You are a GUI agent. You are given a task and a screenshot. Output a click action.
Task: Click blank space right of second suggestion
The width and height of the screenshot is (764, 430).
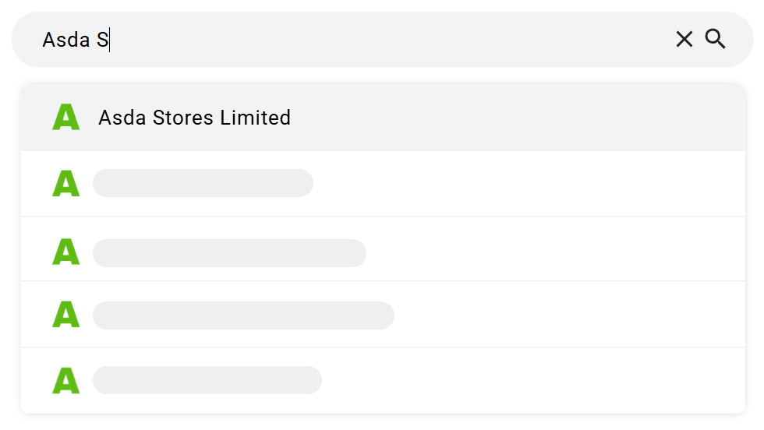546,183
